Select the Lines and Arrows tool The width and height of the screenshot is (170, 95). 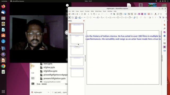click(x=94, y=17)
